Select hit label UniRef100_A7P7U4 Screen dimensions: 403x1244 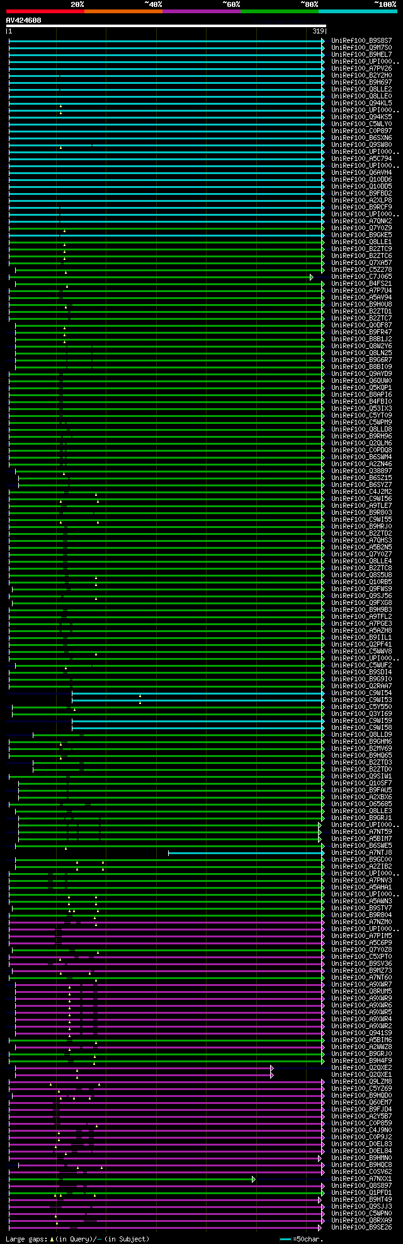[361, 290]
